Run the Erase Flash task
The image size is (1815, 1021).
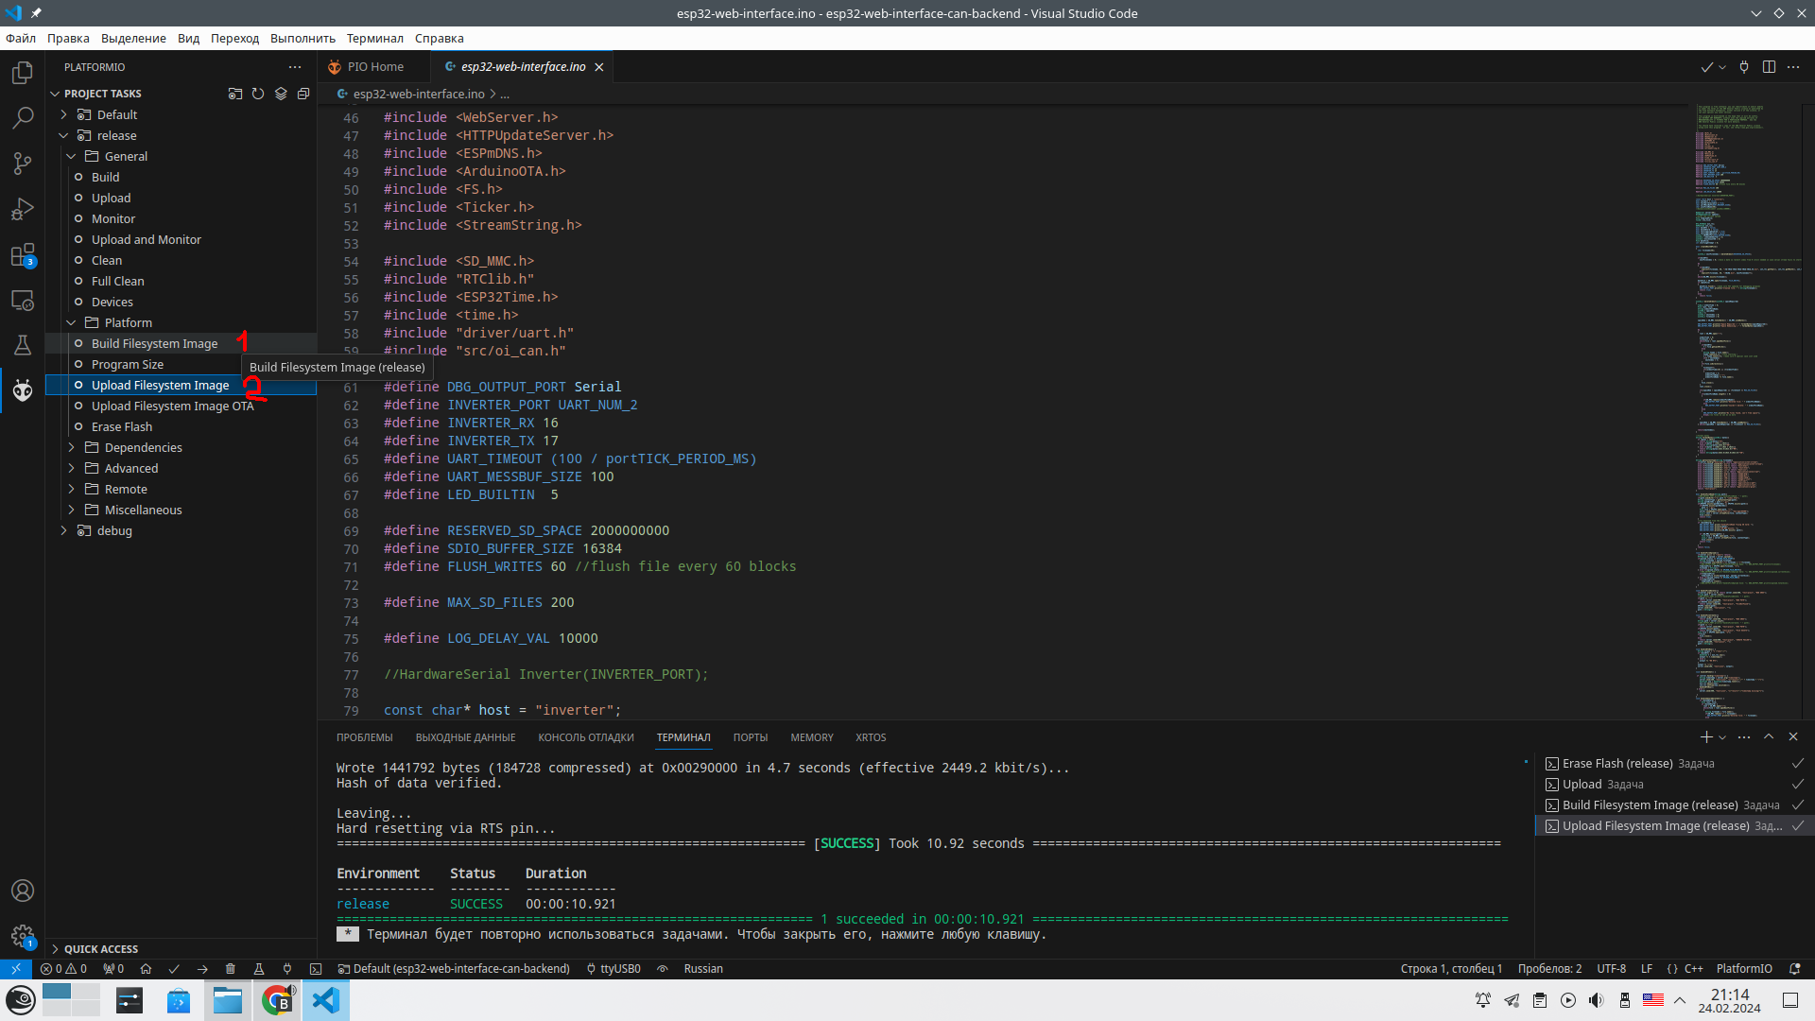(x=121, y=426)
